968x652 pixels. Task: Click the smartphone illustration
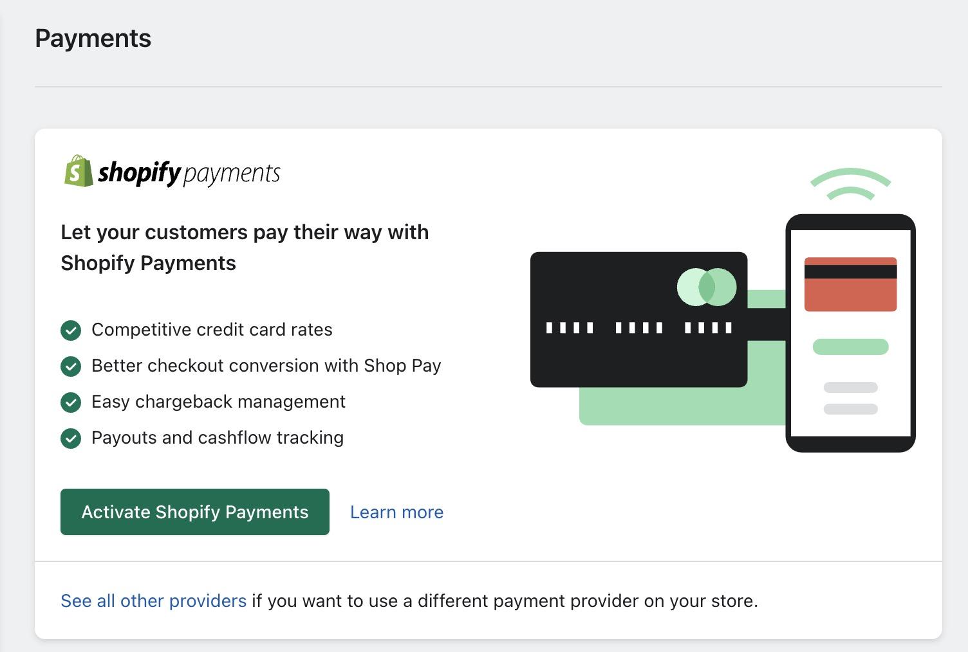[x=851, y=333]
